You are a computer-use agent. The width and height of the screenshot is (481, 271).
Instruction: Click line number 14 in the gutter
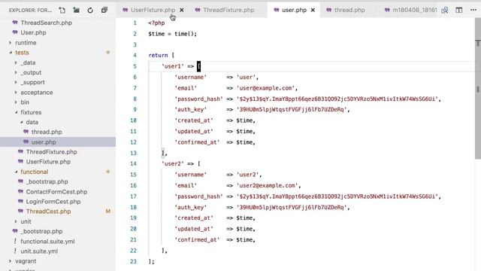point(133,164)
